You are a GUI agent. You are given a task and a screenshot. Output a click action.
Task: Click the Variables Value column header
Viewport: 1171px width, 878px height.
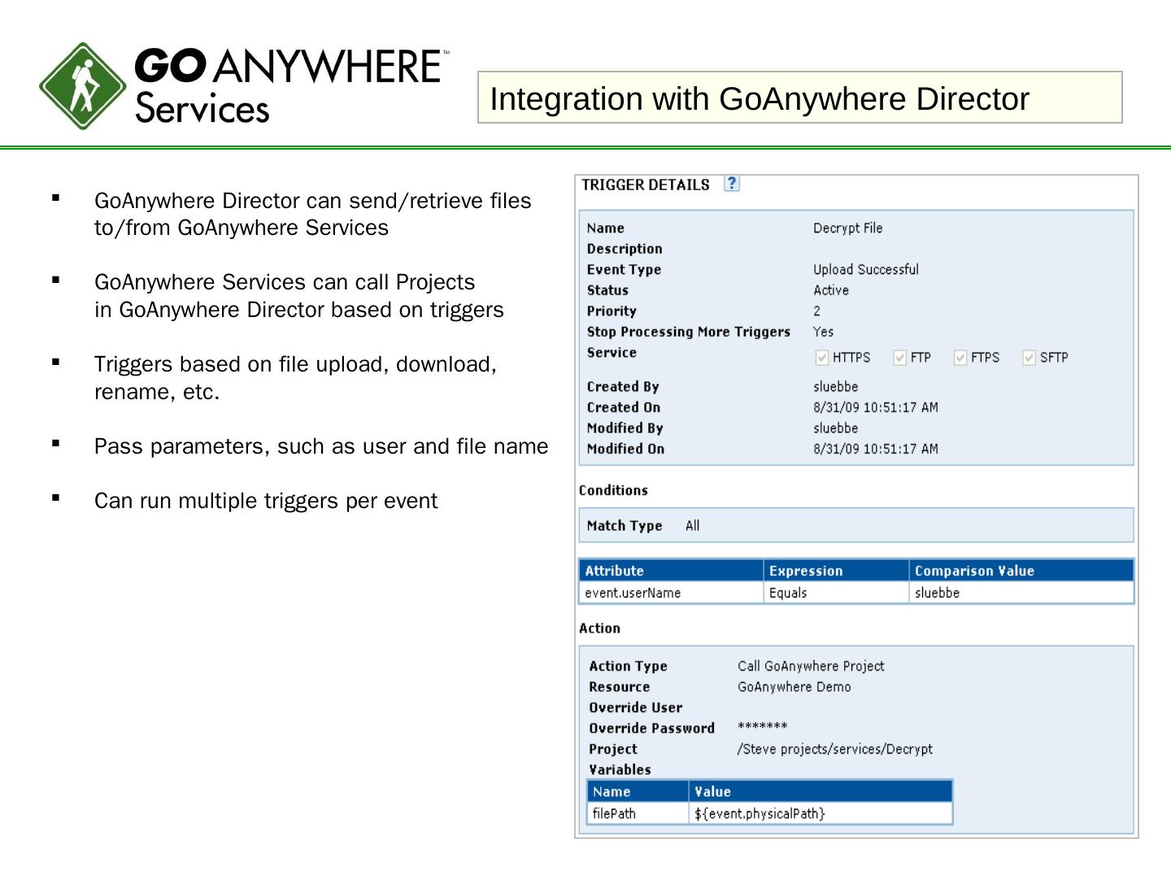(x=821, y=791)
